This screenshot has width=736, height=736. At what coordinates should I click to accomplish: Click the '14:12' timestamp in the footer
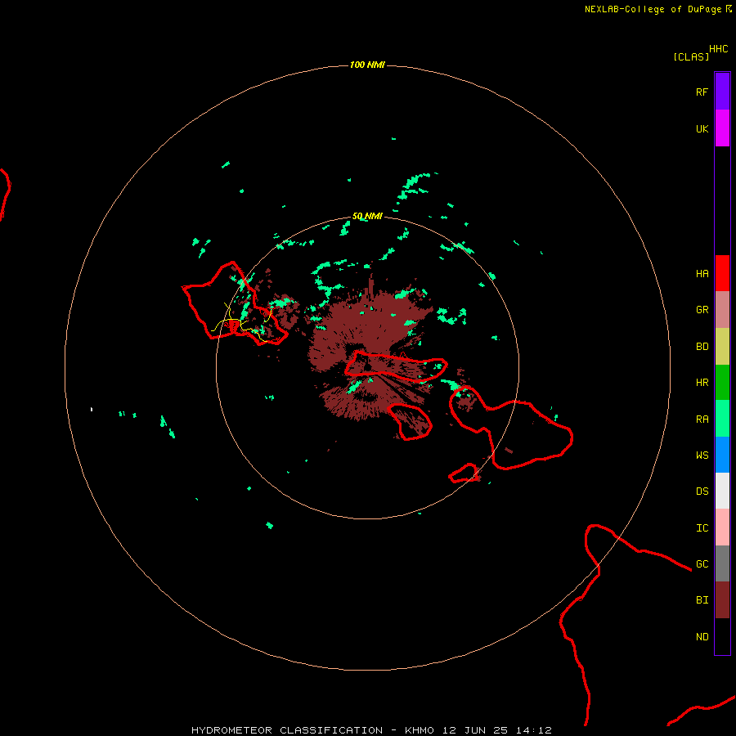(x=533, y=730)
